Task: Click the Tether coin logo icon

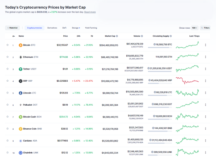Action: (x=21, y=69)
